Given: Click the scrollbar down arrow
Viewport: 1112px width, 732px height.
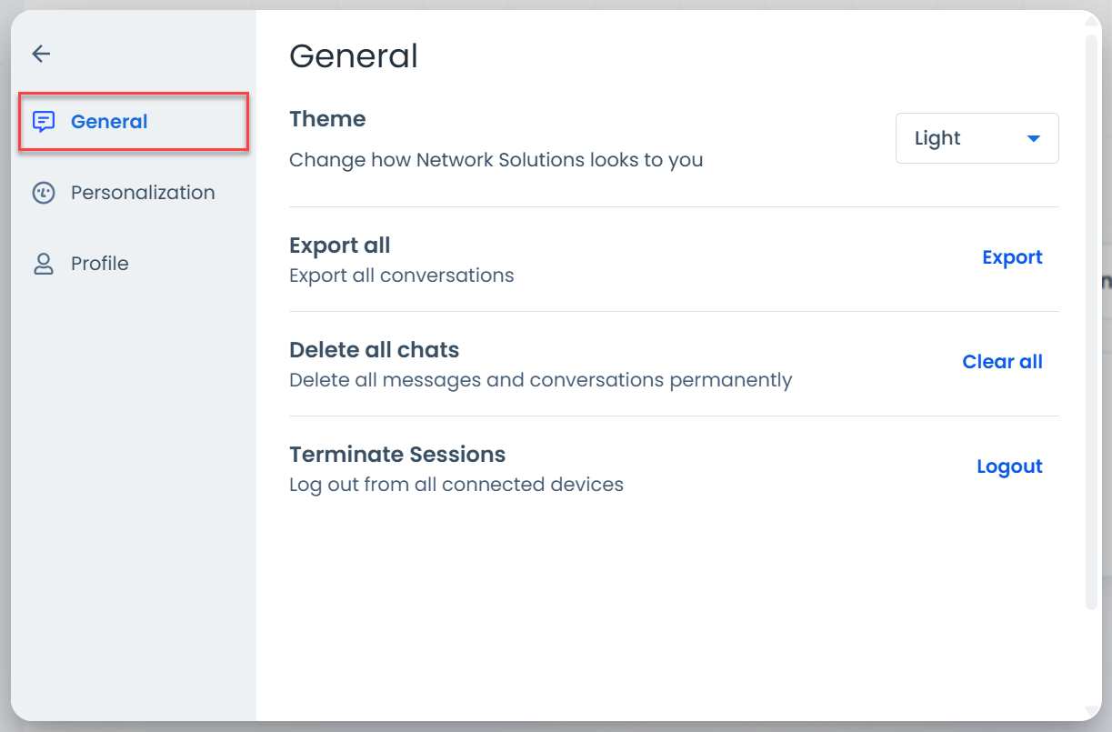Looking at the screenshot, I should click(x=1093, y=711).
